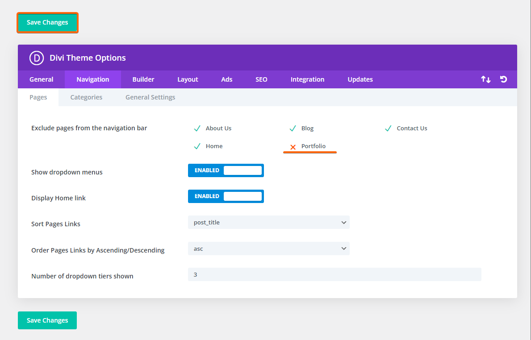Viewport: 531px width, 340px height.
Task: Go to the Ads tab
Action: pyautogui.click(x=226, y=79)
